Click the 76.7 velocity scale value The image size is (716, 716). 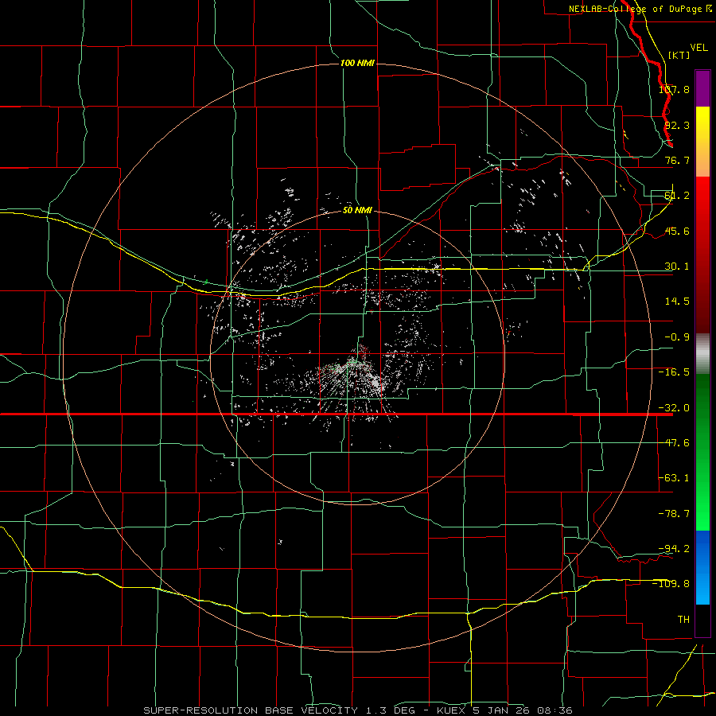(x=677, y=160)
